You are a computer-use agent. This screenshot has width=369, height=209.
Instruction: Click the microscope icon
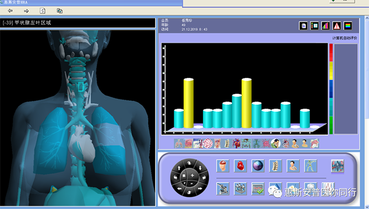[x=222, y=188]
